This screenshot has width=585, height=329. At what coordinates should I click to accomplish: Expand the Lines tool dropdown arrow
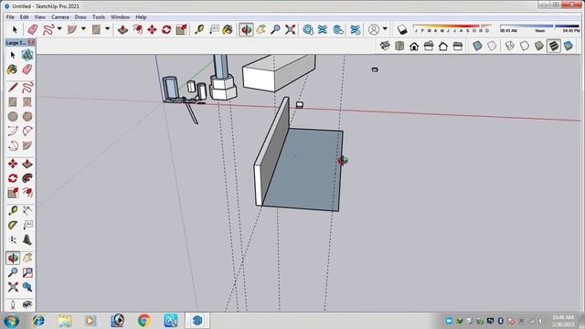coord(59,28)
